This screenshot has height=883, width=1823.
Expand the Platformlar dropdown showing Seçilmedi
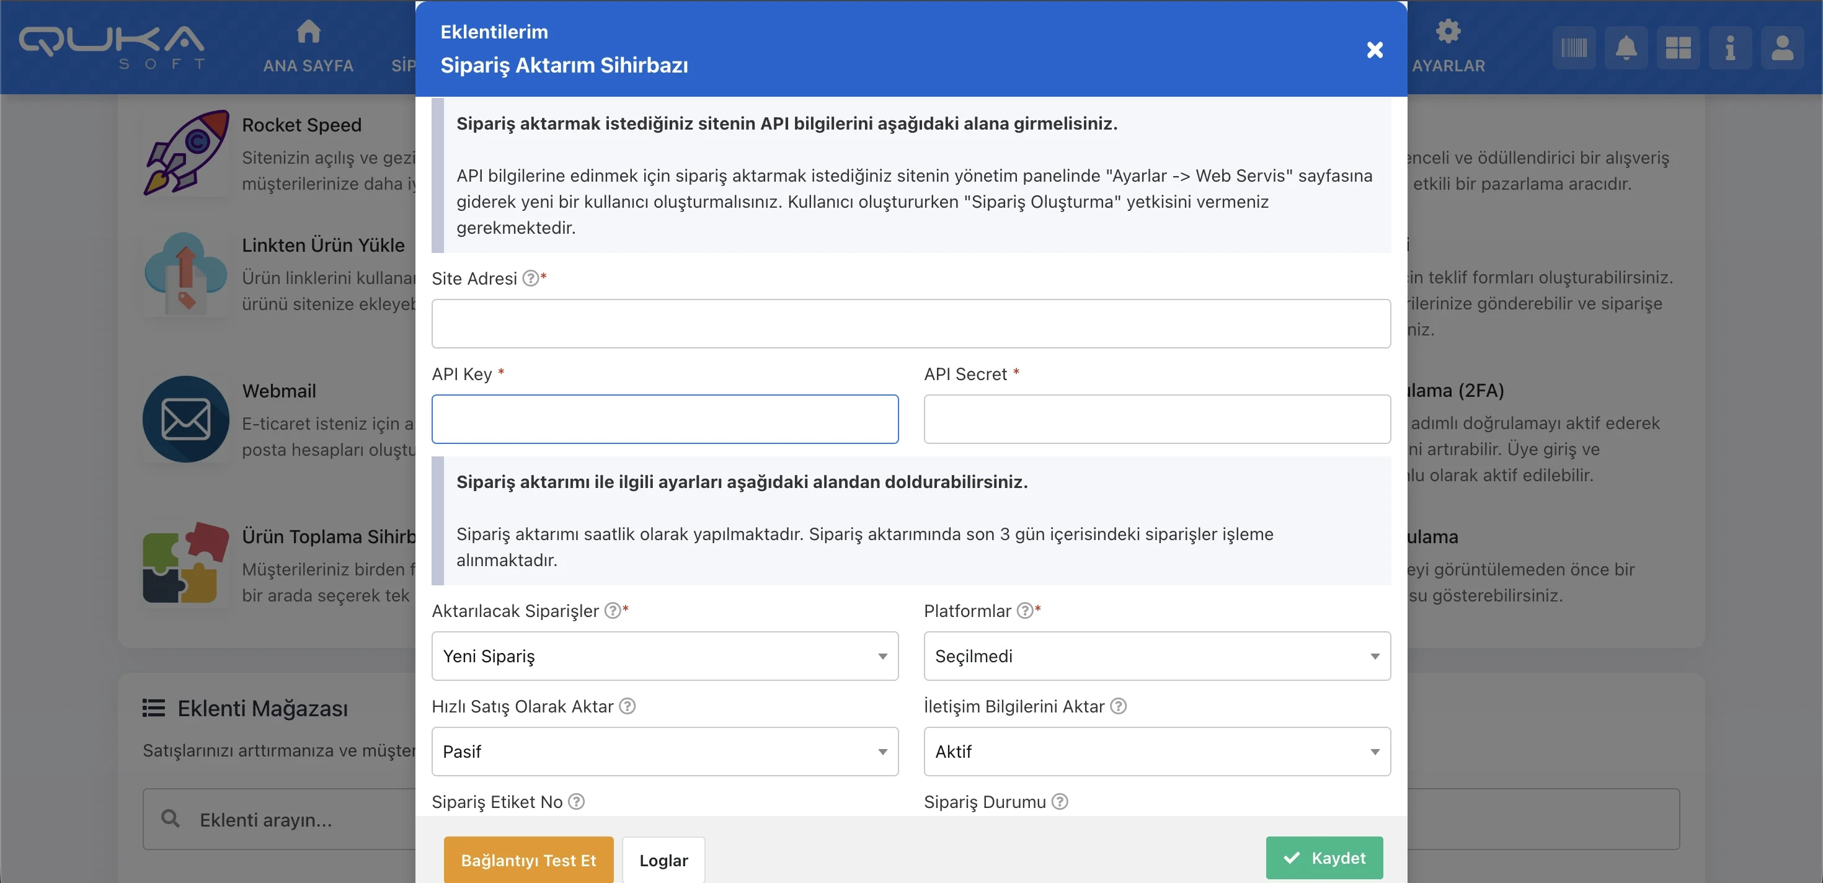pos(1156,656)
